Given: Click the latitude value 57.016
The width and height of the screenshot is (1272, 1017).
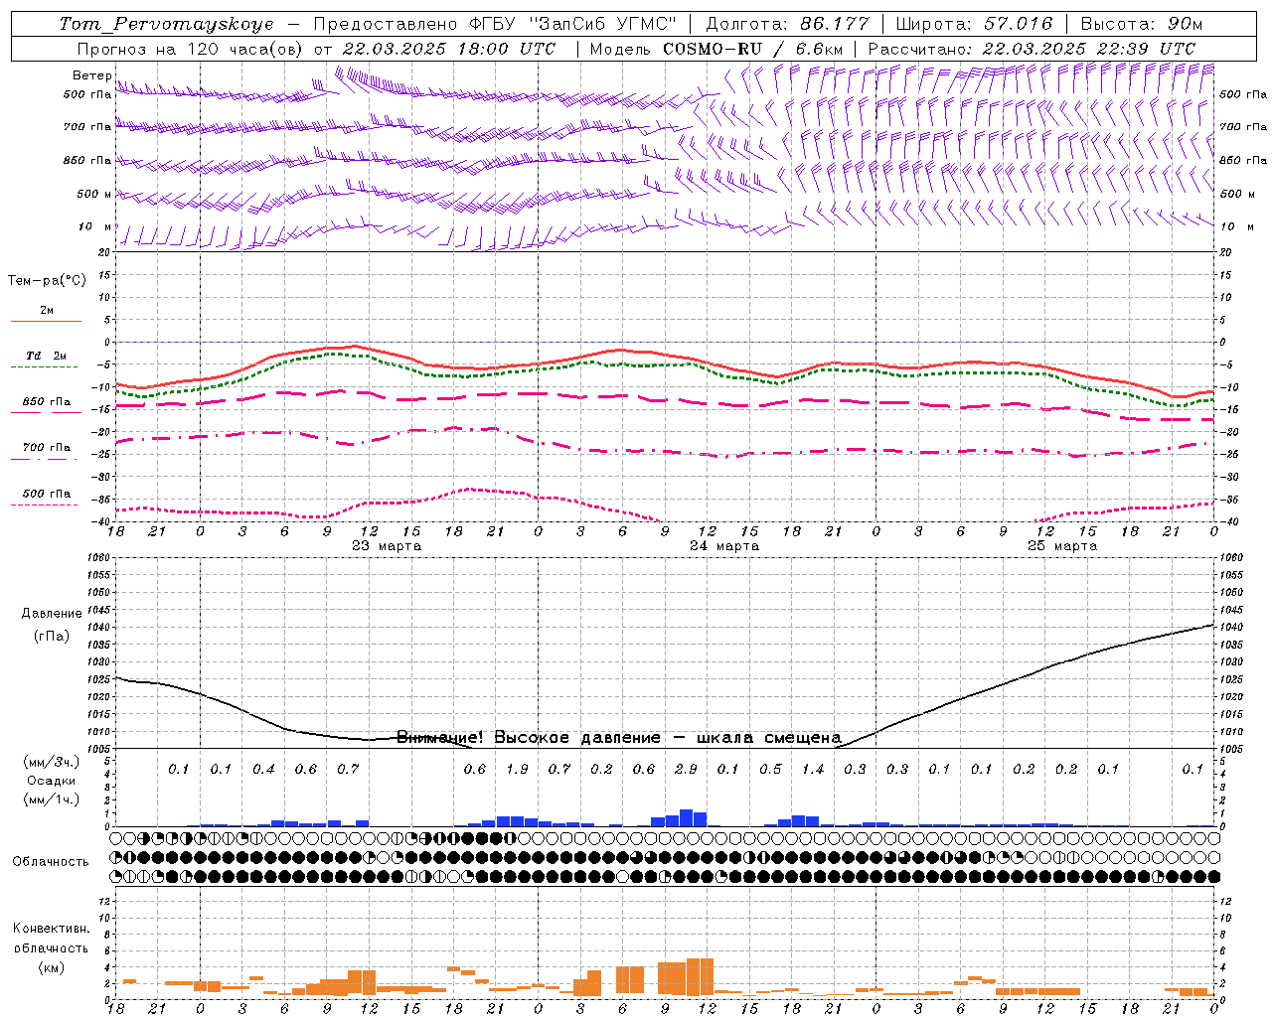Looking at the screenshot, I should (1018, 24).
